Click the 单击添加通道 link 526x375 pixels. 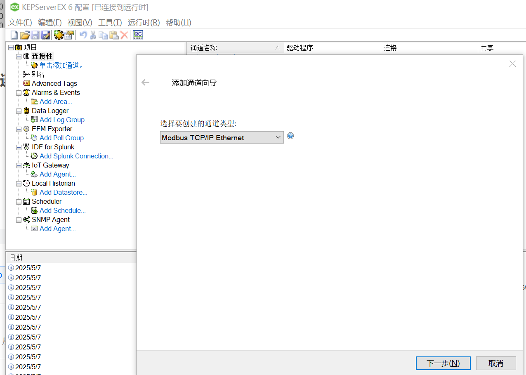[x=61, y=65]
